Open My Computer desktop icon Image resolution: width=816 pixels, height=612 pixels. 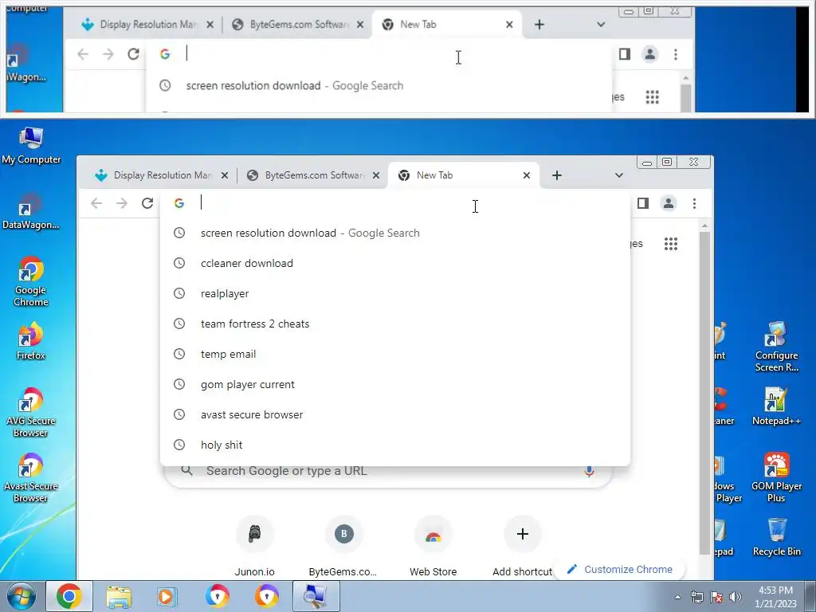click(x=31, y=146)
